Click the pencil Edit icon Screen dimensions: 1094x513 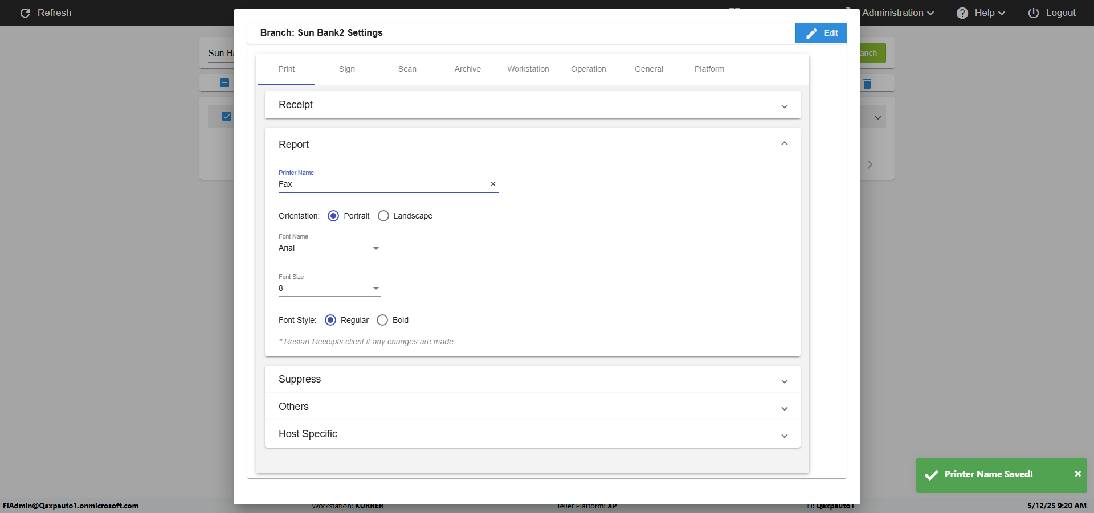pyautogui.click(x=811, y=34)
